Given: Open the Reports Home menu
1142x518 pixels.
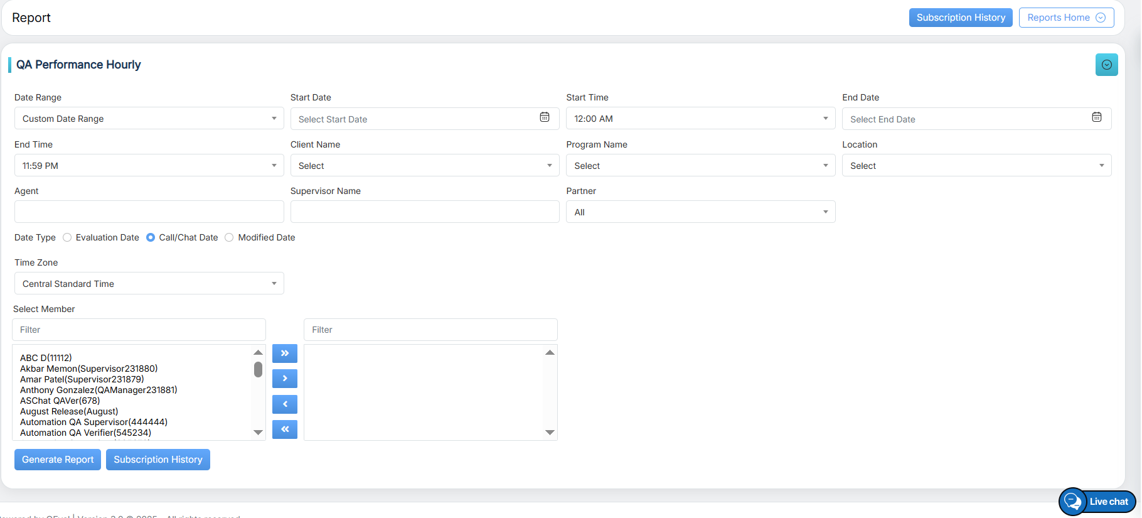Looking at the screenshot, I should pos(1065,18).
